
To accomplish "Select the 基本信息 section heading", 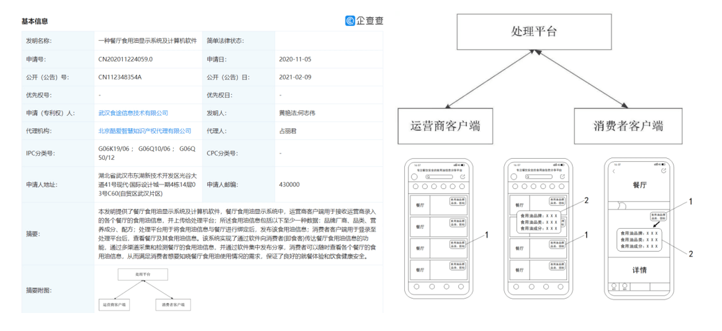I will [x=35, y=21].
